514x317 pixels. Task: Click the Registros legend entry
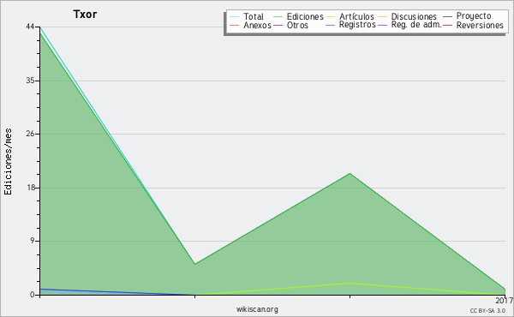point(357,25)
